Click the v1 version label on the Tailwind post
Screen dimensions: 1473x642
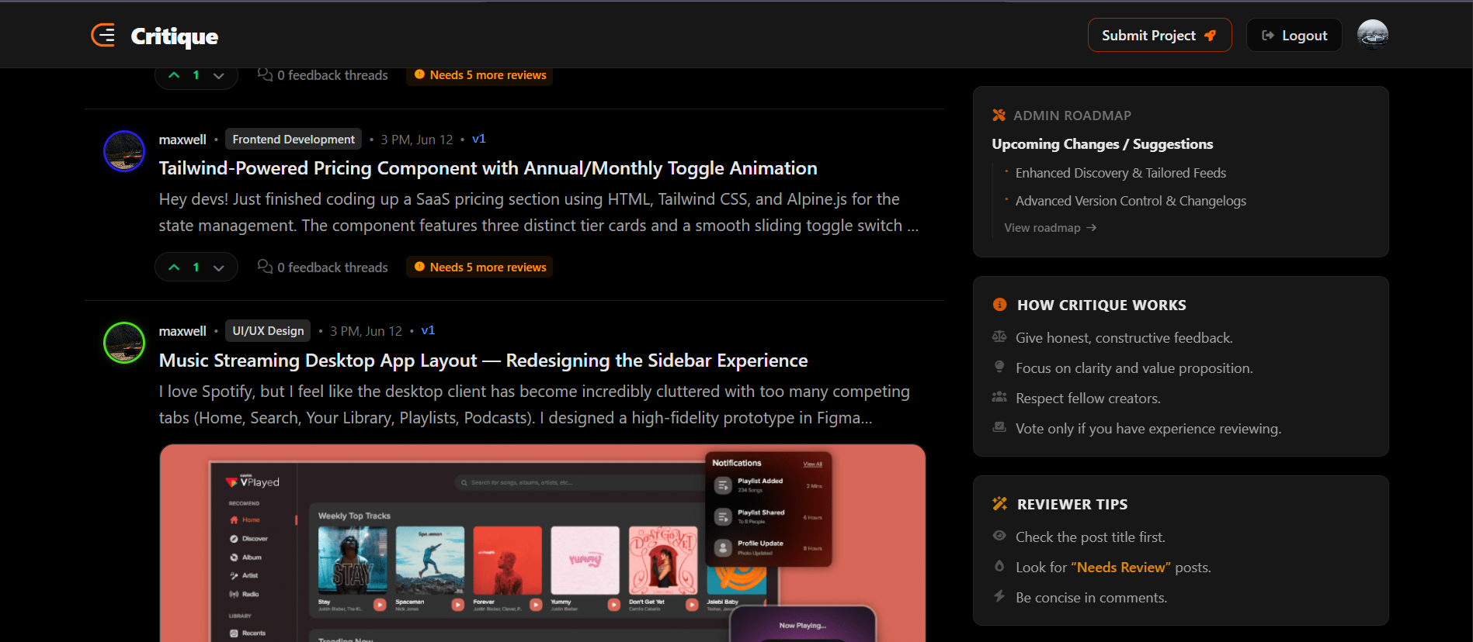point(478,139)
